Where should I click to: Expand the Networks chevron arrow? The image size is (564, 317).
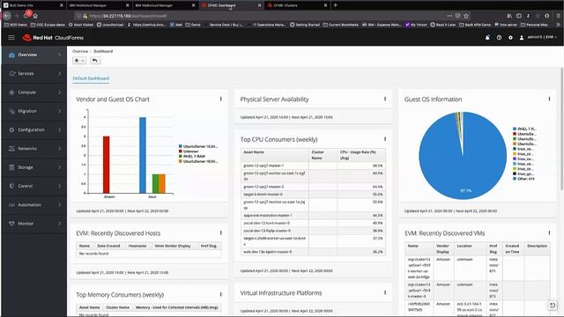tap(59, 148)
